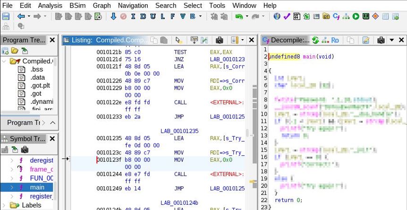This screenshot has width=407, height=210.
Task: Click the Next Non-Function 'V' icon
Action: 183,17
